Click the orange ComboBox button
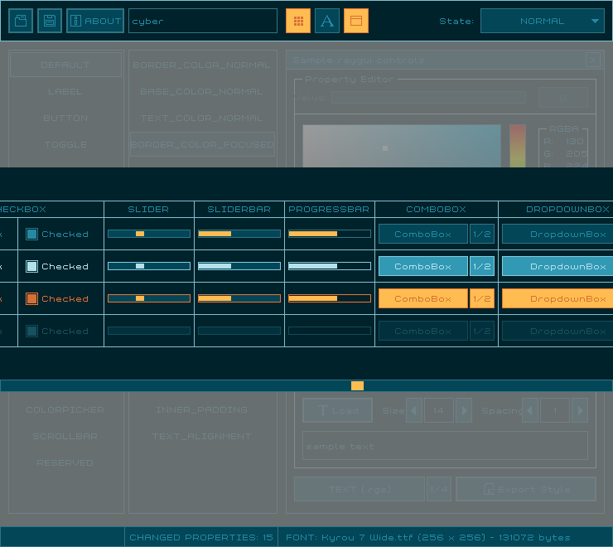Image resolution: width=613 pixels, height=547 pixels. pos(422,298)
